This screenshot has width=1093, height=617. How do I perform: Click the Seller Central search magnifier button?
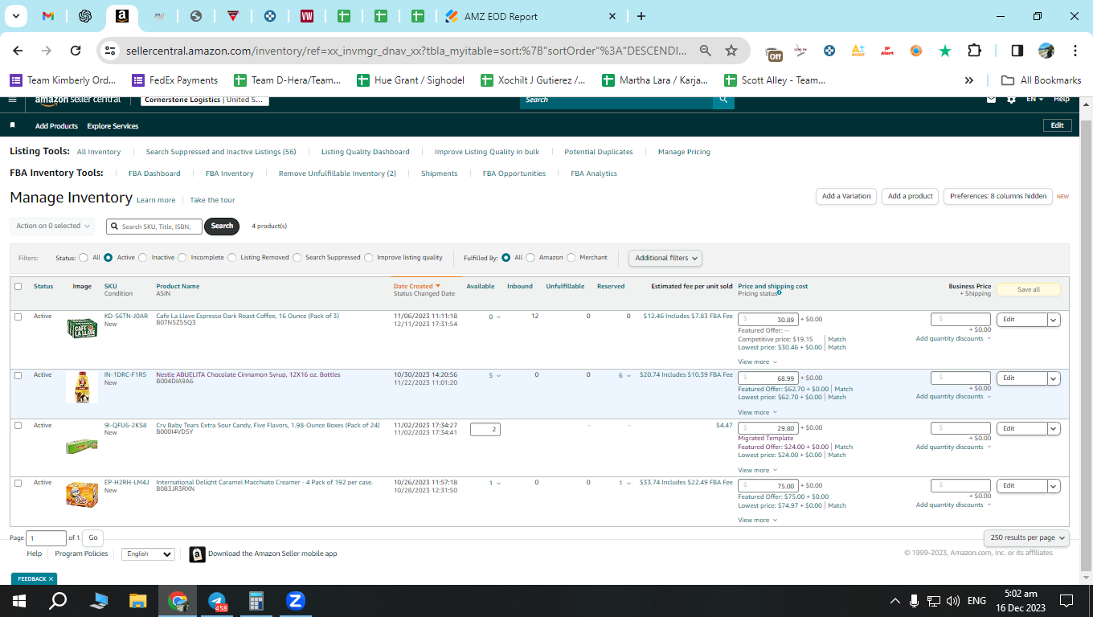click(x=723, y=100)
